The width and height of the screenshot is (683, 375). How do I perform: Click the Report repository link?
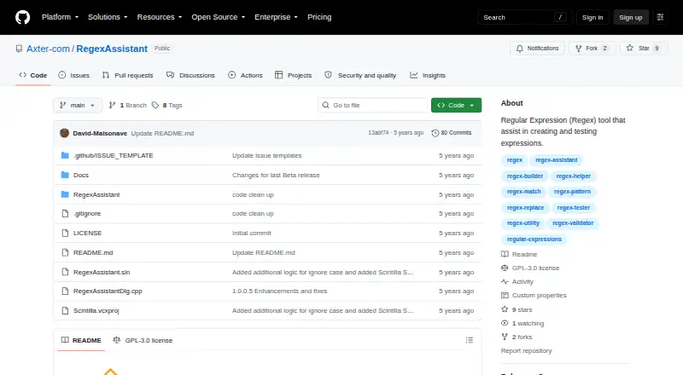pos(526,350)
